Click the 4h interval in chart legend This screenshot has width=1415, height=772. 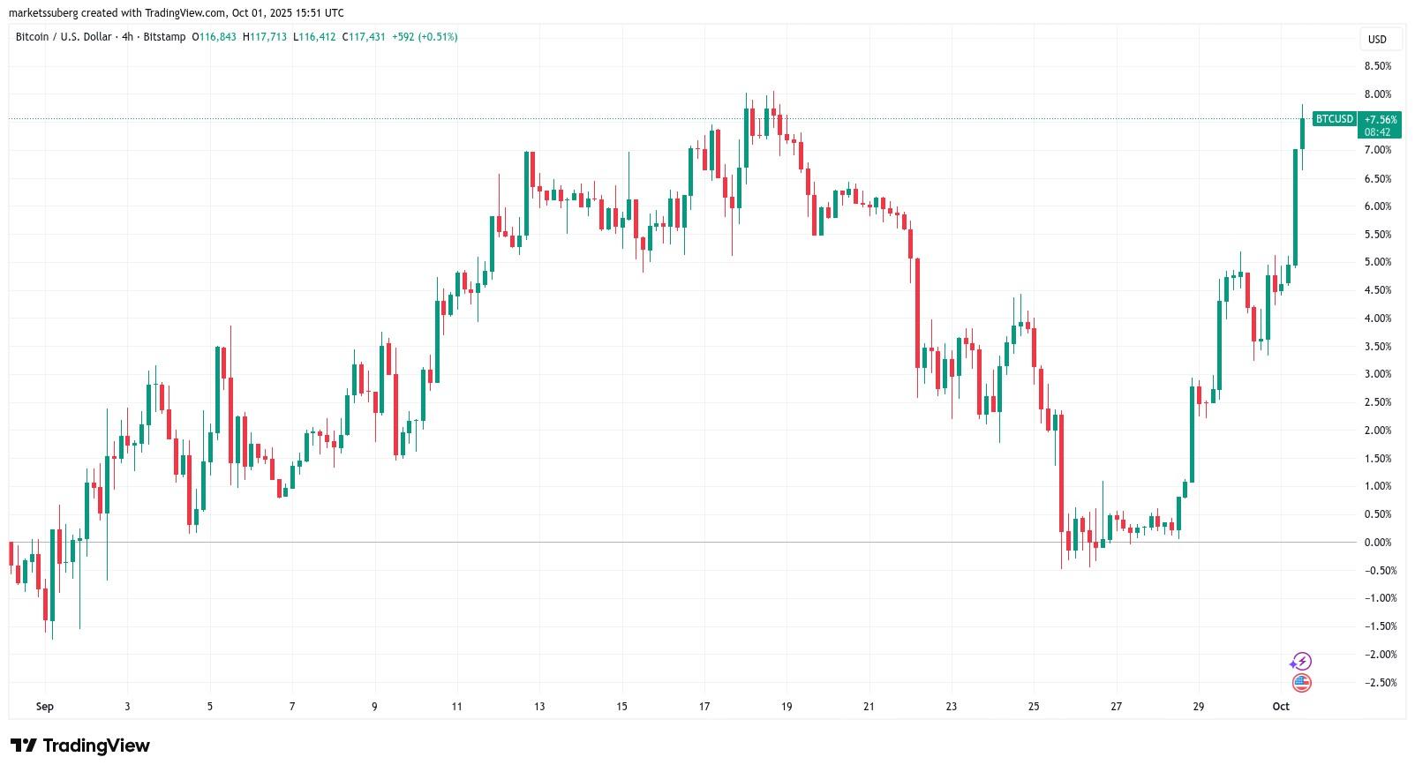pos(127,37)
